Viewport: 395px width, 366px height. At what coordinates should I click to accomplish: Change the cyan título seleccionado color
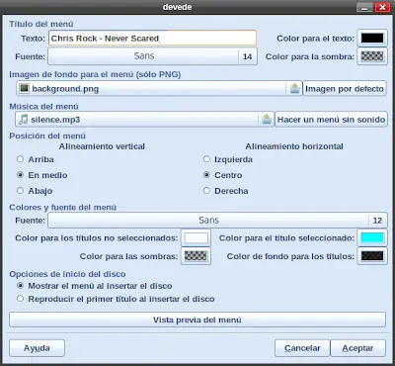coord(372,237)
